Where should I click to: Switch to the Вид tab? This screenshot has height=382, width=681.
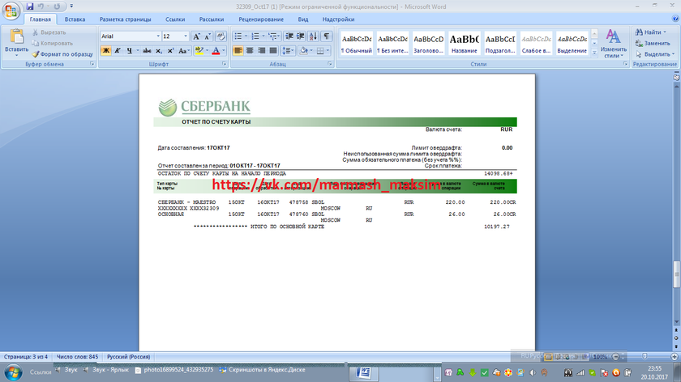[303, 19]
